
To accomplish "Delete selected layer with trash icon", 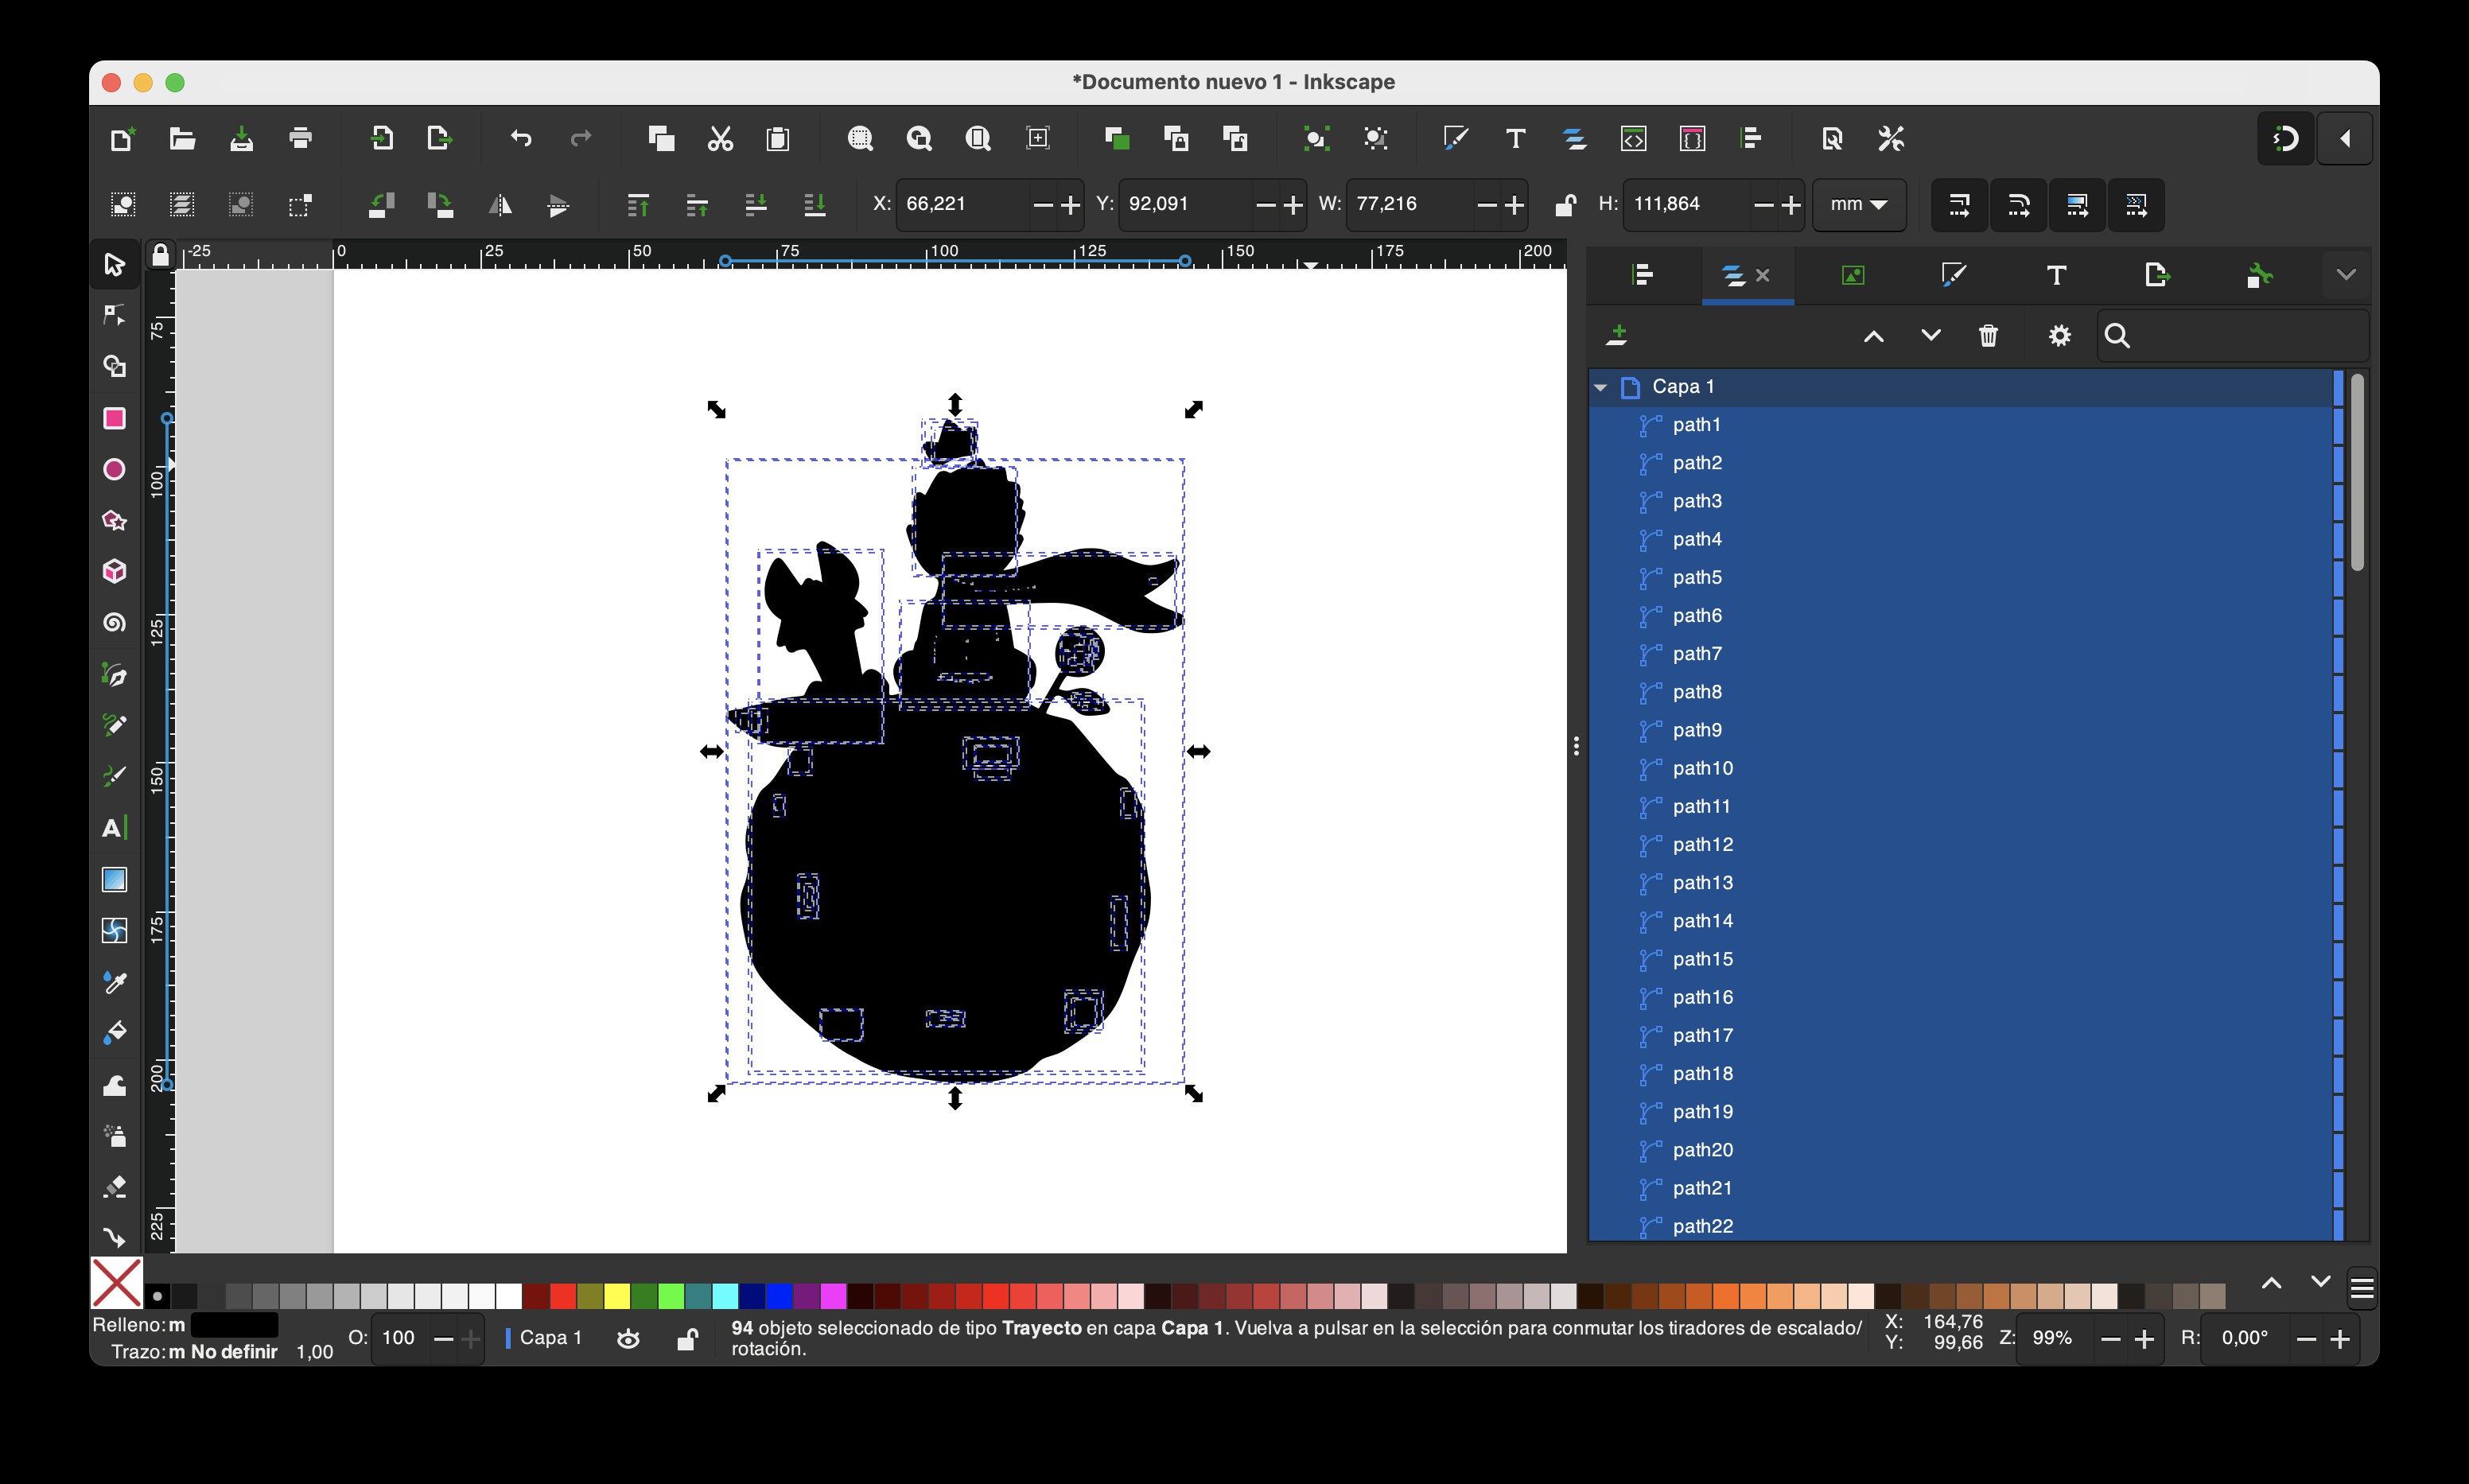I will [x=1988, y=336].
